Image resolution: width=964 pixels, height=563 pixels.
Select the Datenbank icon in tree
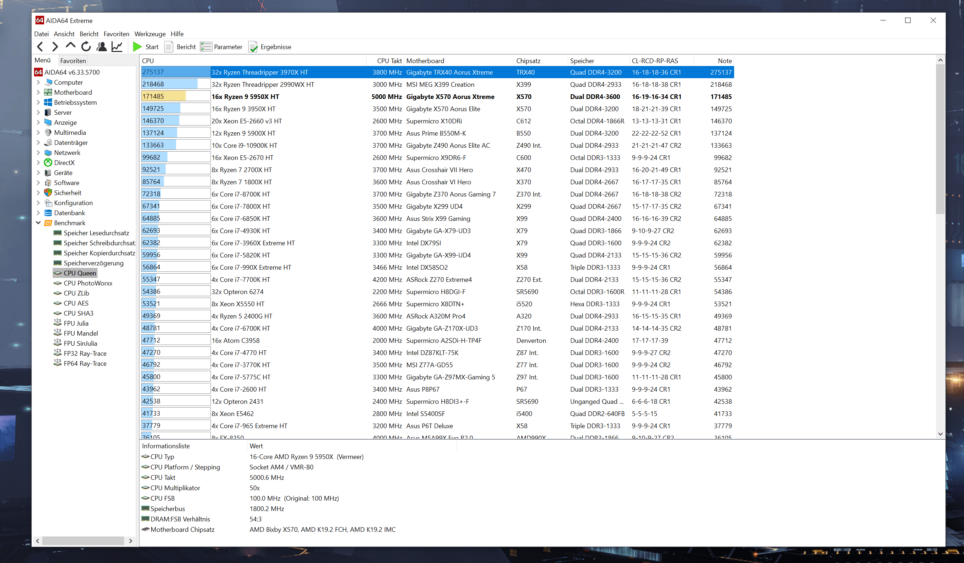point(48,213)
